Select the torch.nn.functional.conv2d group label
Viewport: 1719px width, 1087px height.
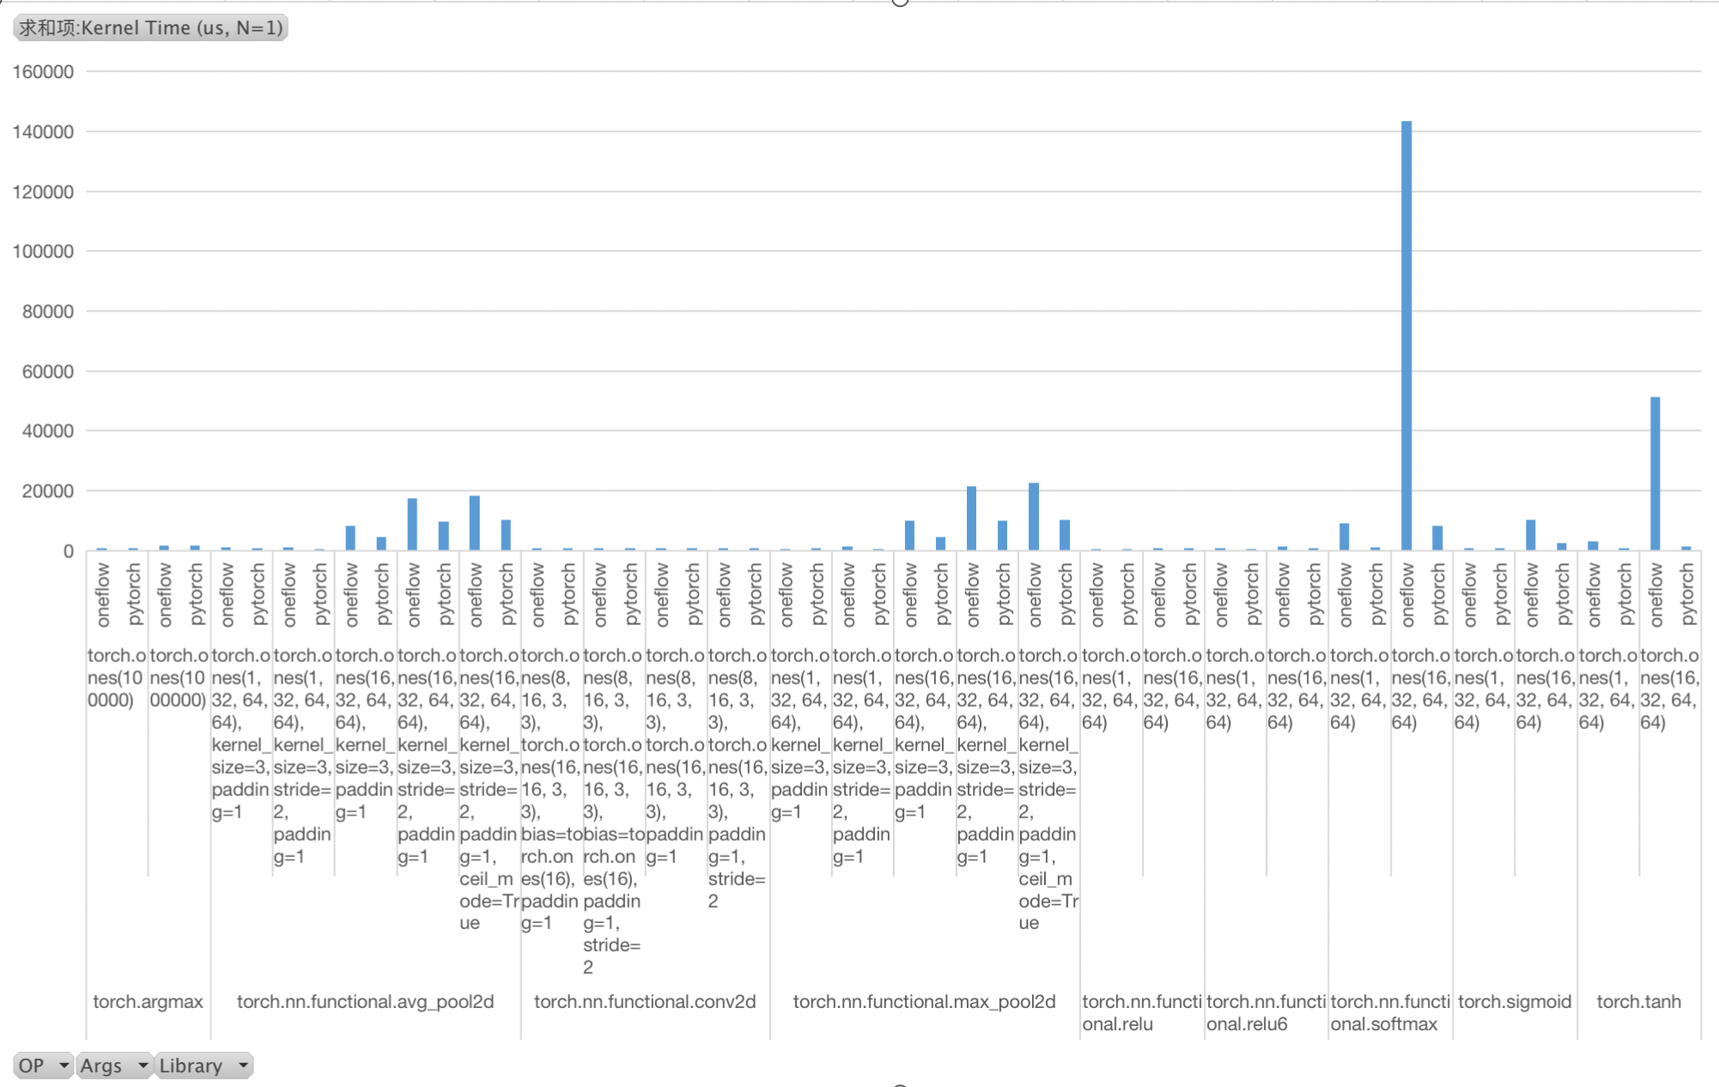point(645,1001)
